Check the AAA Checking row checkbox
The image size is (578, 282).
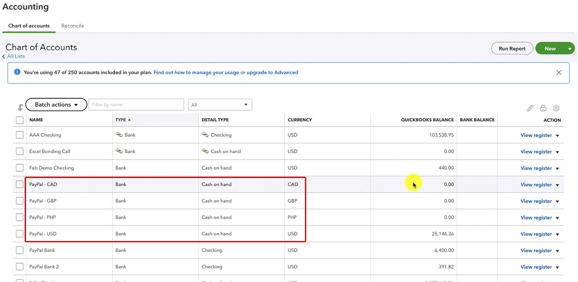(19, 135)
